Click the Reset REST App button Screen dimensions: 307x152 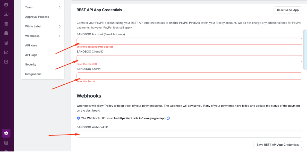(x=288, y=10)
